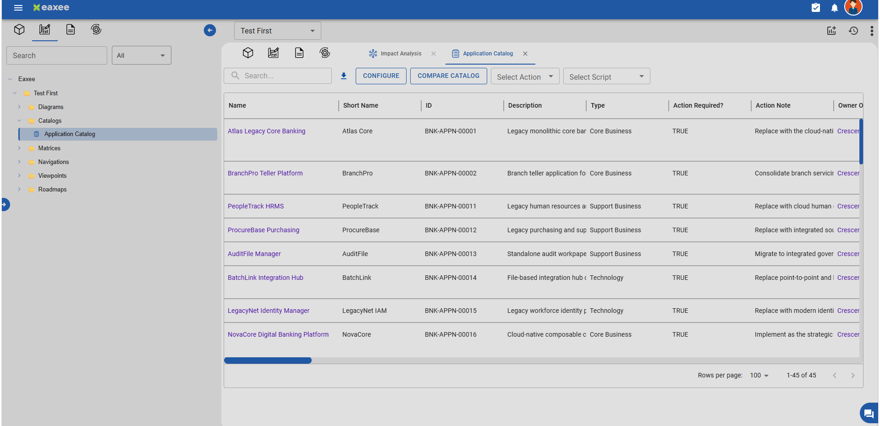The width and height of the screenshot is (880, 426).
Task: Switch to the Application Catalog tab
Action: (483, 54)
